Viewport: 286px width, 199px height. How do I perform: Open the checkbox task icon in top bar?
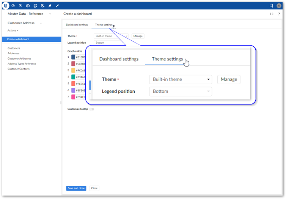pyautogui.click(x=20, y=6)
